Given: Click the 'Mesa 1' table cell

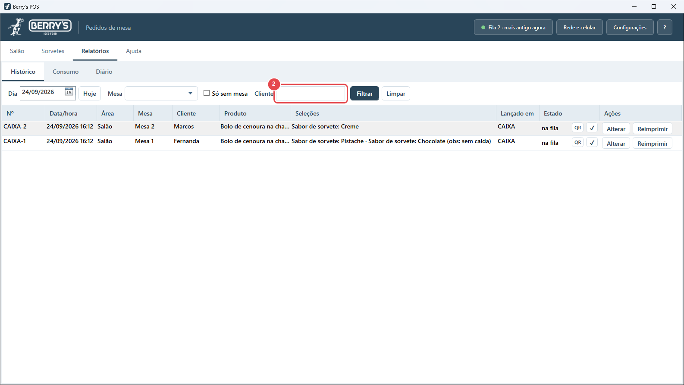Looking at the screenshot, I should [144, 141].
